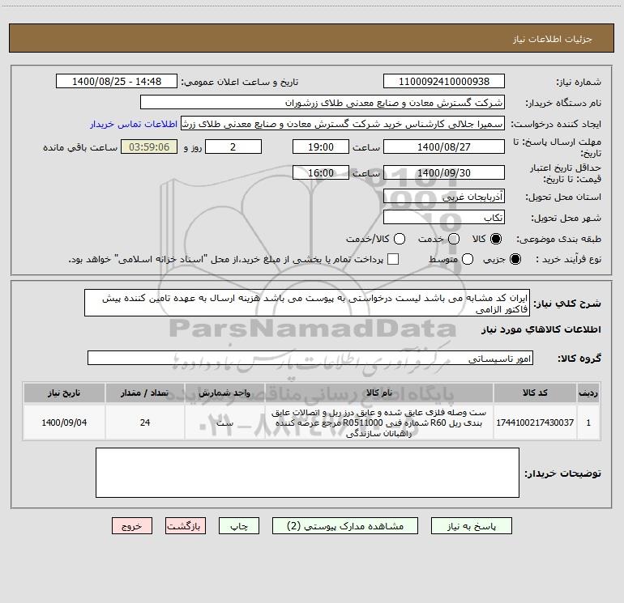Click the شرح کلی نیاز description box
This screenshot has width=624, height=603.
(307, 304)
